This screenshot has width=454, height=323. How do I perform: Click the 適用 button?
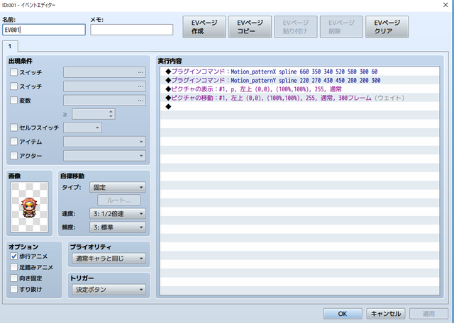tap(428, 314)
